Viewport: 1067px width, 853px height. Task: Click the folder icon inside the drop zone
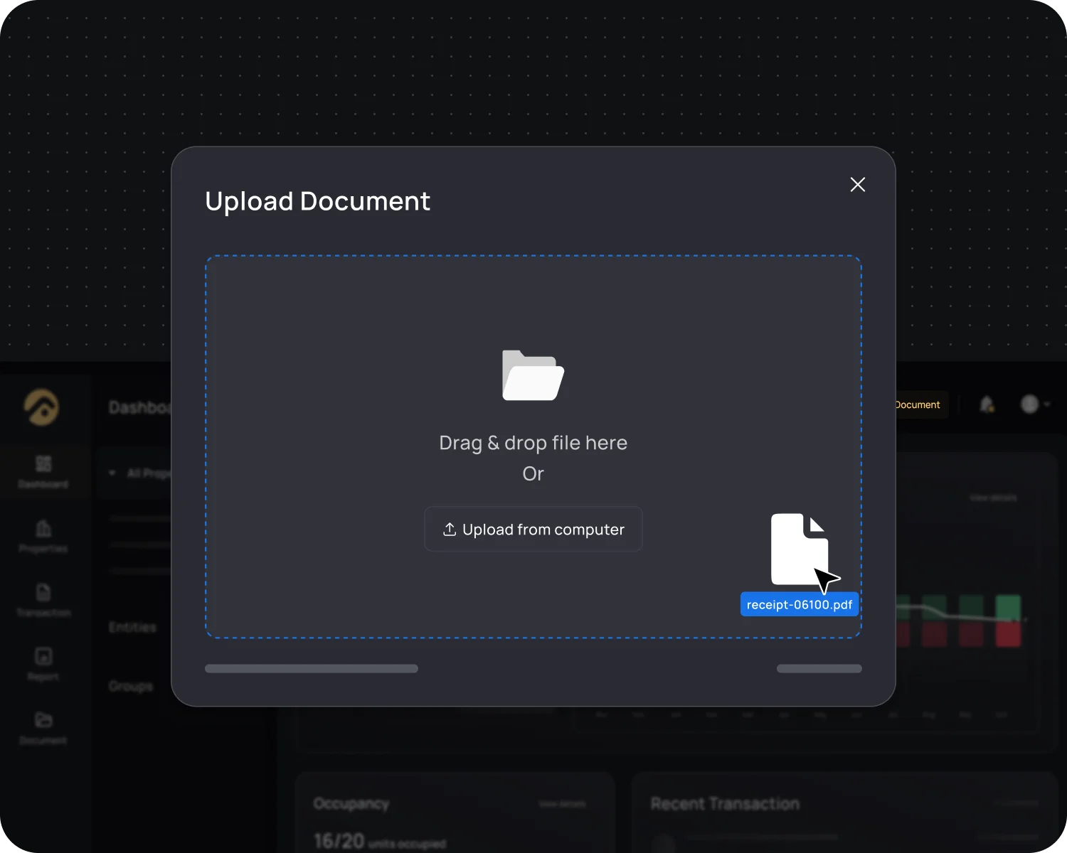click(x=533, y=375)
